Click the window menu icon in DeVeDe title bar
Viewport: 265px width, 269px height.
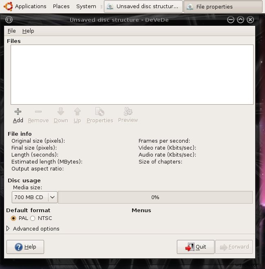pyautogui.click(x=9, y=20)
